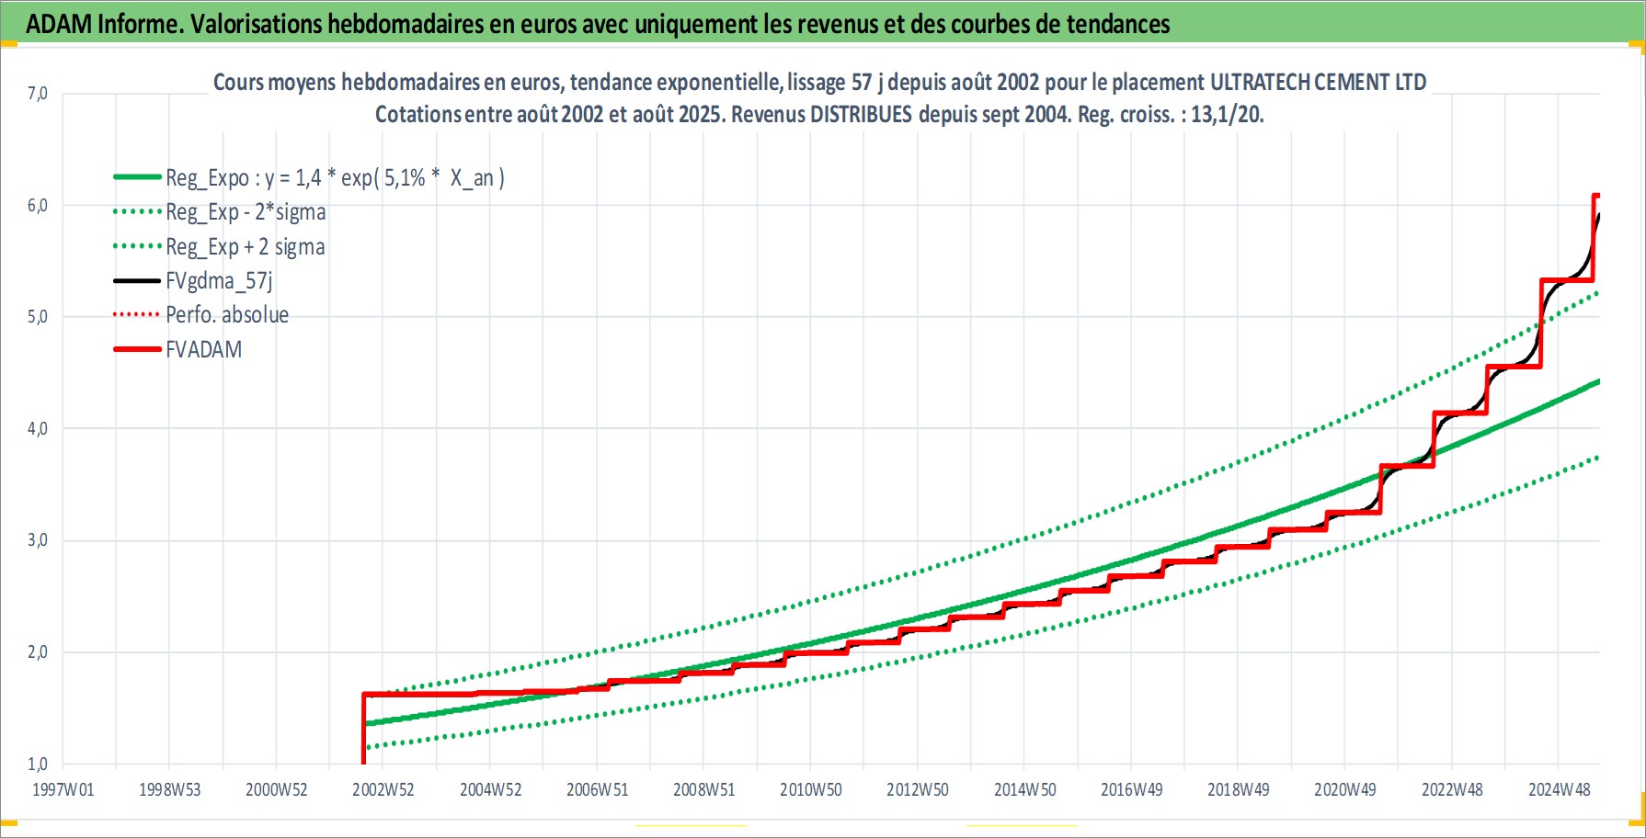The image size is (1646, 838).
Task: Click the y-axis label 3,0
Action: coord(38,540)
